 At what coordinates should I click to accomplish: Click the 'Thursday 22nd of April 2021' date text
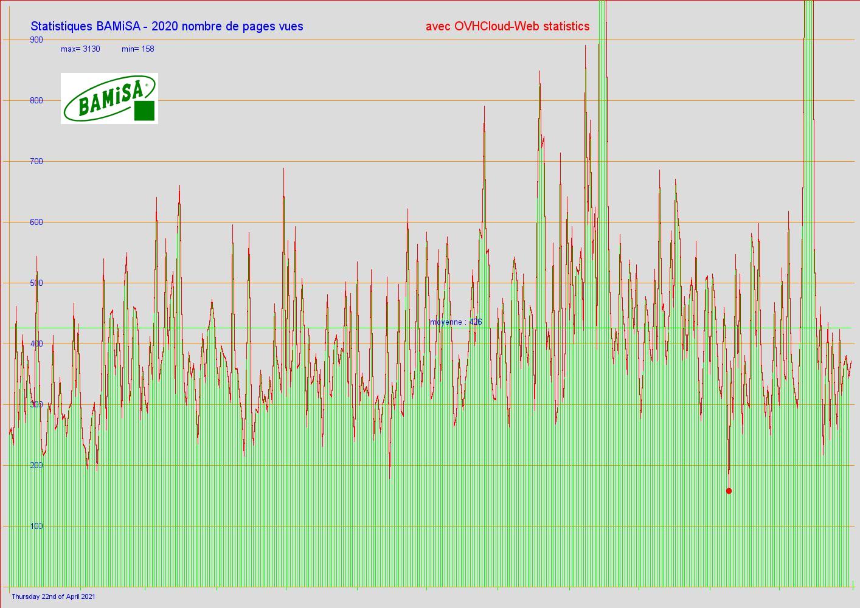(54, 596)
